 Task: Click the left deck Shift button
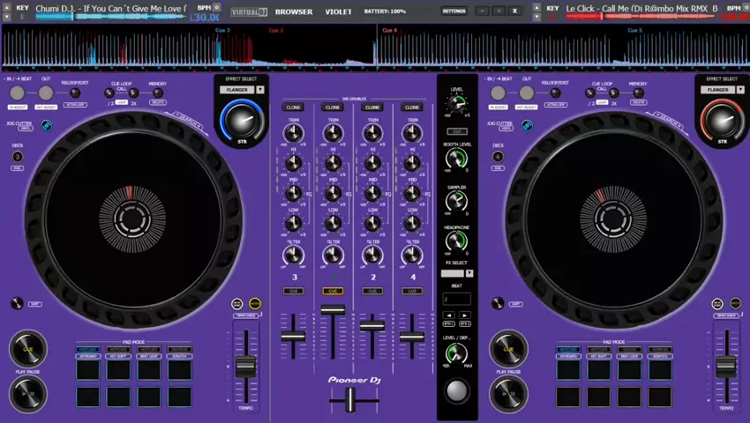click(x=18, y=304)
